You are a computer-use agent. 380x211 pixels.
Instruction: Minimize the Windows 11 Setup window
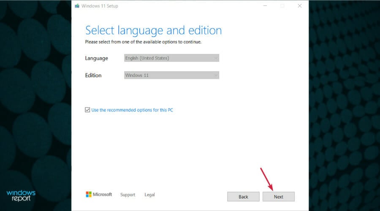tap(265, 6)
